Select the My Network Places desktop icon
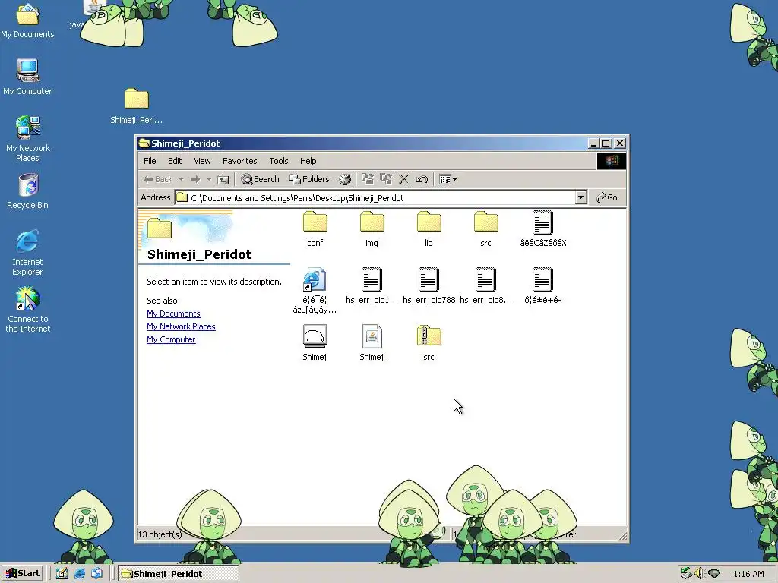The width and height of the screenshot is (778, 583). coord(28,139)
